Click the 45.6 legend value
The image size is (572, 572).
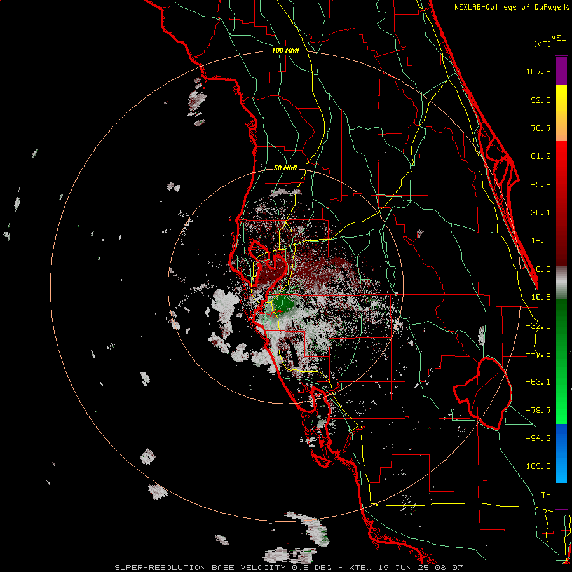coord(541,184)
